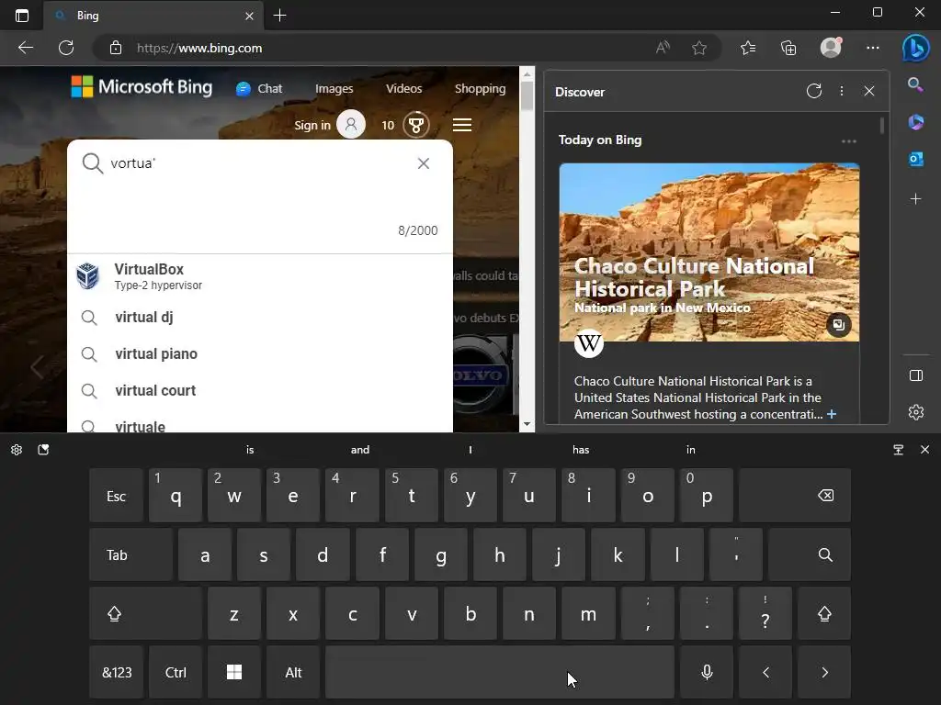The image size is (941, 705).
Task: Open the Shopping tab on Bing
Action: [480, 89]
